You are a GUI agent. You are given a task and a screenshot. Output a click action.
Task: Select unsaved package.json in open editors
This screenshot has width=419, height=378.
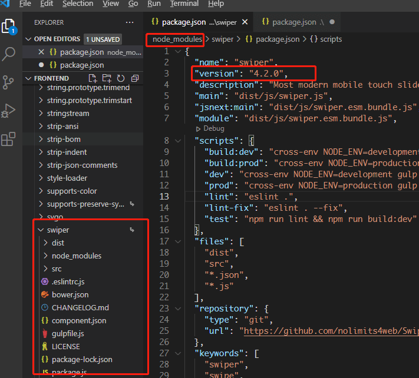(x=83, y=65)
